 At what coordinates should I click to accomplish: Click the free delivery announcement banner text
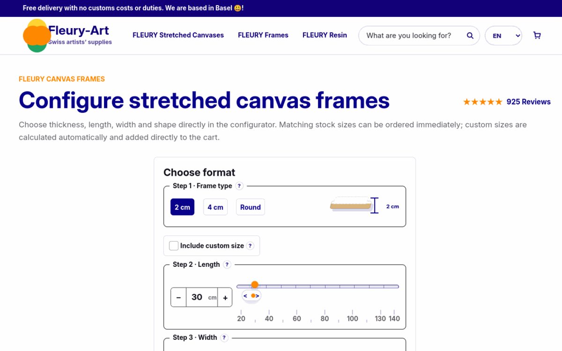point(133,8)
